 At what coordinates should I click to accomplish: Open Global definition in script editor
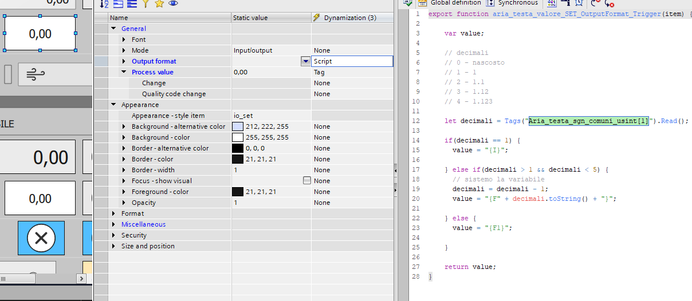tap(450, 3)
